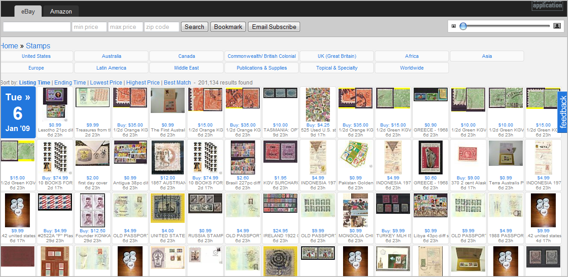Open the Lesotho 21pc stamp listing thumbnail
The height and width of the screenshot is (277, 568).
pyautogui.click(x=55, y=103)
